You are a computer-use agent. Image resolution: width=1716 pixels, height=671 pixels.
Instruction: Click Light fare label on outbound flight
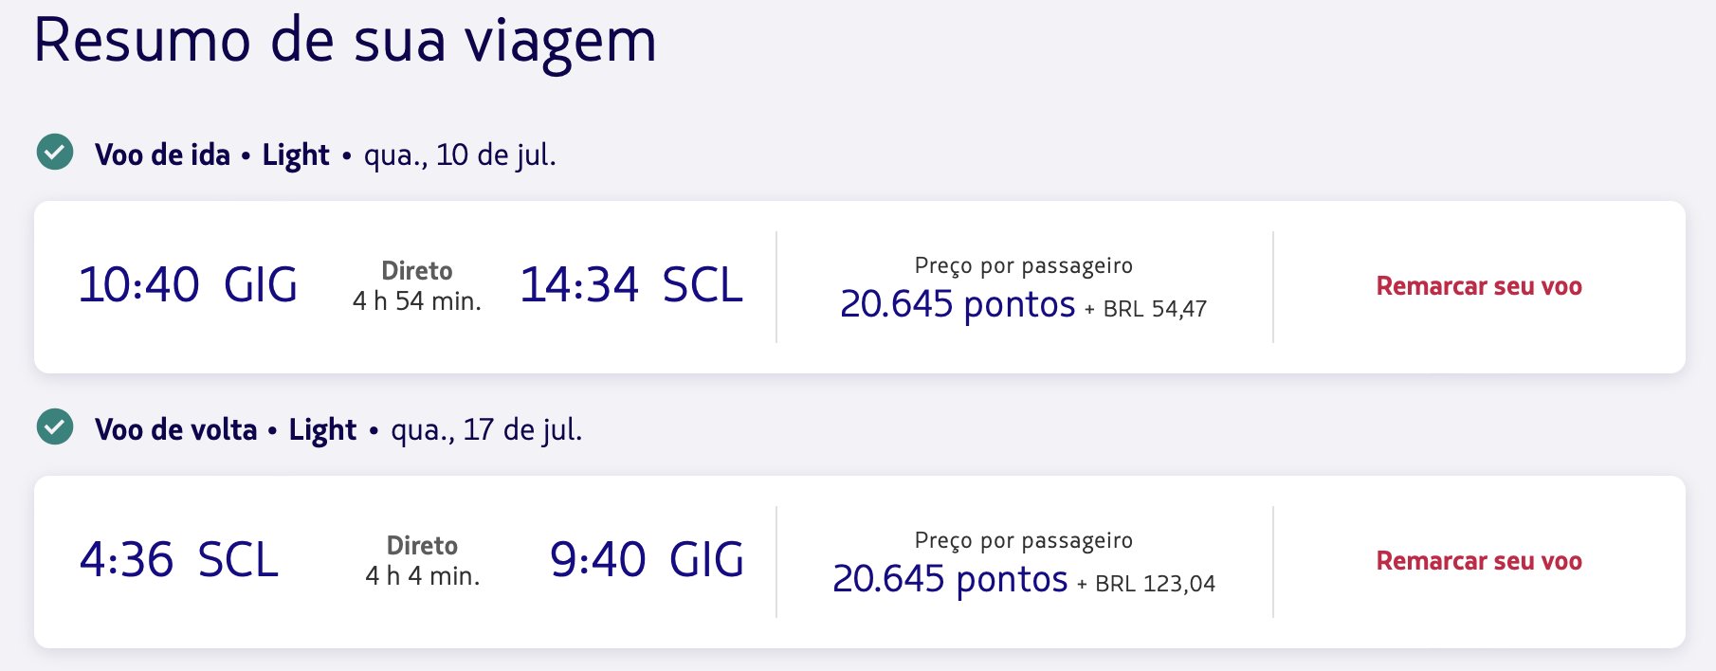(296, 154)
